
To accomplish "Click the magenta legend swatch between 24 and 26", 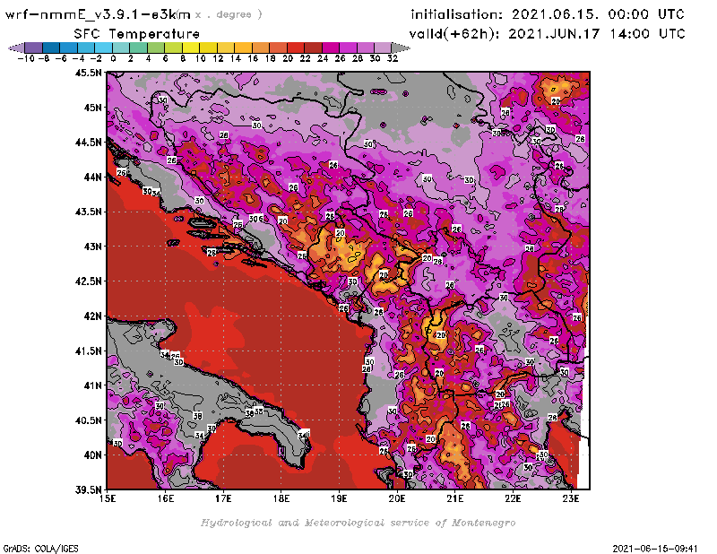I will point(331,48).
